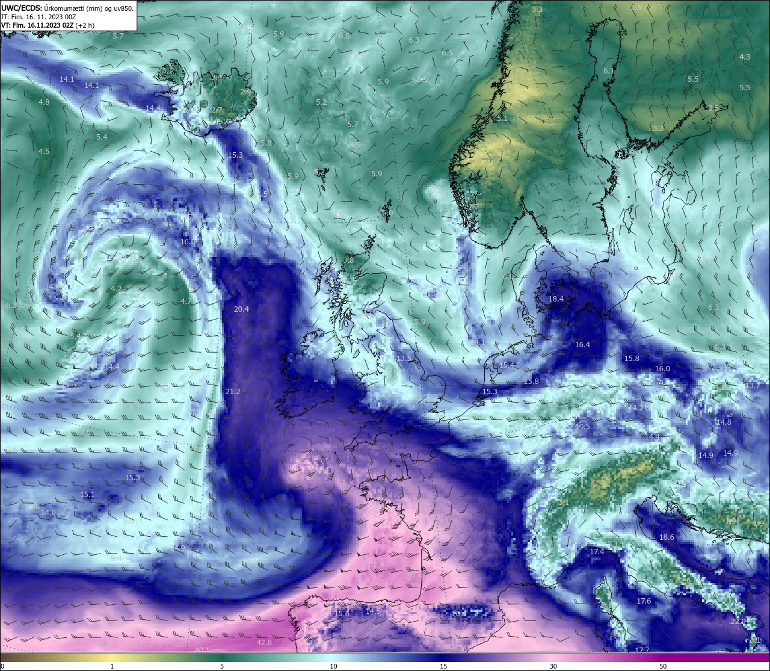The height and width of the screenshot is (671, 770).
Task: Click the 18.6 value over the Adriatic
Action: (x=667, y=537)
